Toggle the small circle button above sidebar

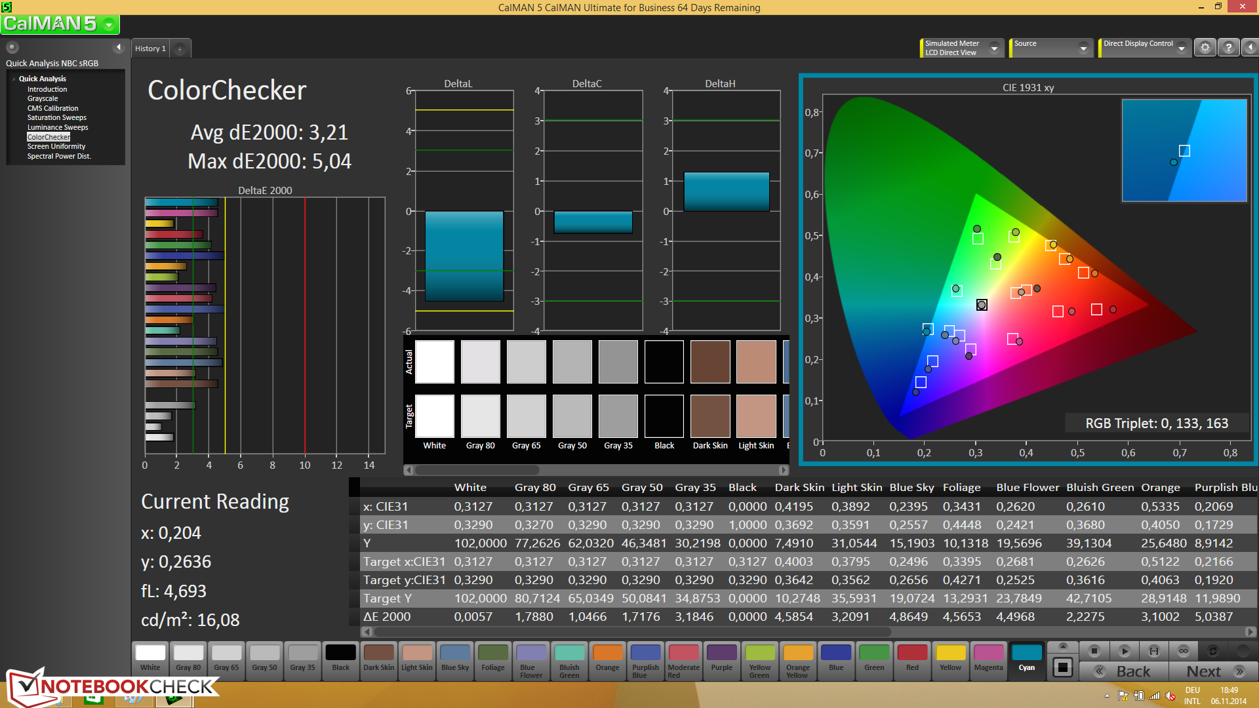12,47
